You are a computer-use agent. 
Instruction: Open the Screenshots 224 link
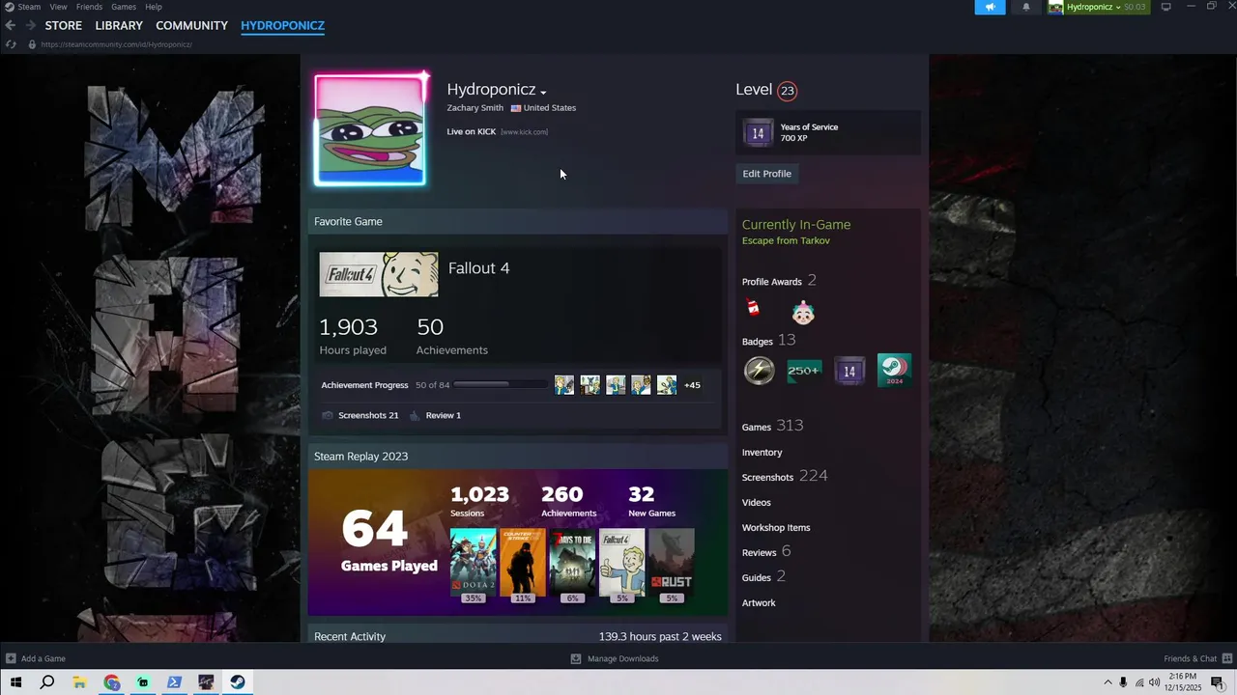point(785,476)
